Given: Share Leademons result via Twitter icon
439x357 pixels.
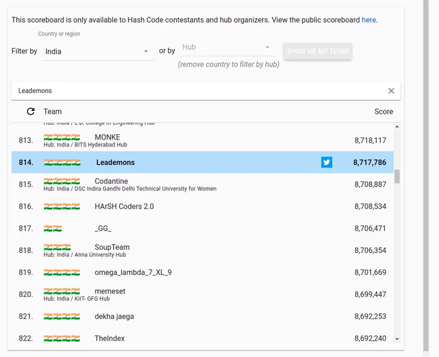Looking at the screenshot, I should pos(327,163).
